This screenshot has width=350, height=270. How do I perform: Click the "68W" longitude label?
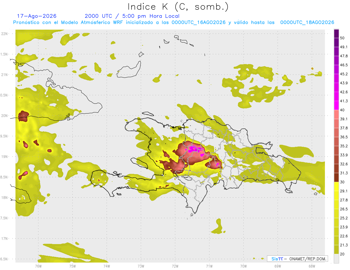[x=311, y=266]
